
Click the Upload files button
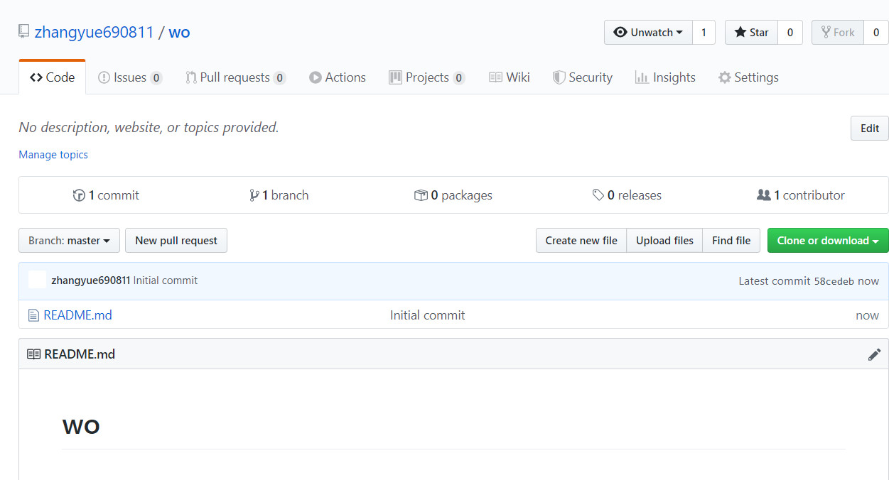coord(664,241)
